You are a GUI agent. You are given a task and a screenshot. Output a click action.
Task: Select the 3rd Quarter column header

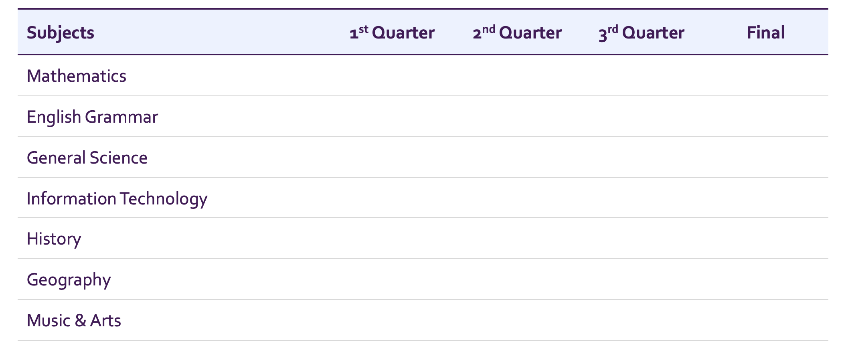point(641,32)
